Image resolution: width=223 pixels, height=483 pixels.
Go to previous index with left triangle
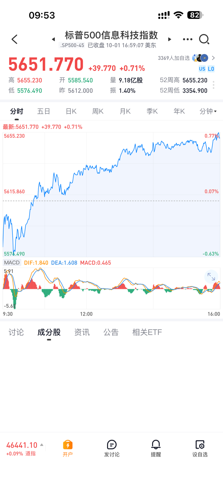pyautogui.click(x=53, y=39)
